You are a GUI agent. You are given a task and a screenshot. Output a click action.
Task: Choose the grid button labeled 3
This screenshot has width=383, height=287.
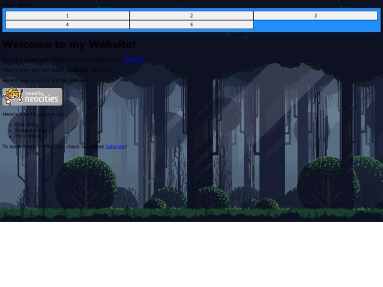316,16
